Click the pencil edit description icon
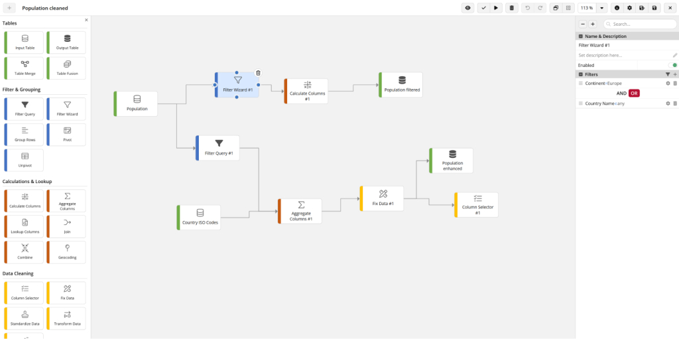679x339 pixels. tap(674, 56)
